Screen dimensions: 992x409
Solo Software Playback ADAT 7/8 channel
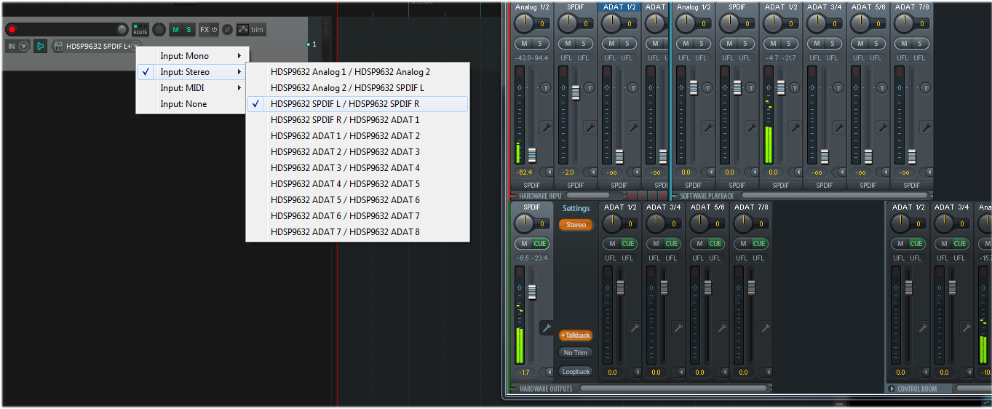click(x=920, y=43)
